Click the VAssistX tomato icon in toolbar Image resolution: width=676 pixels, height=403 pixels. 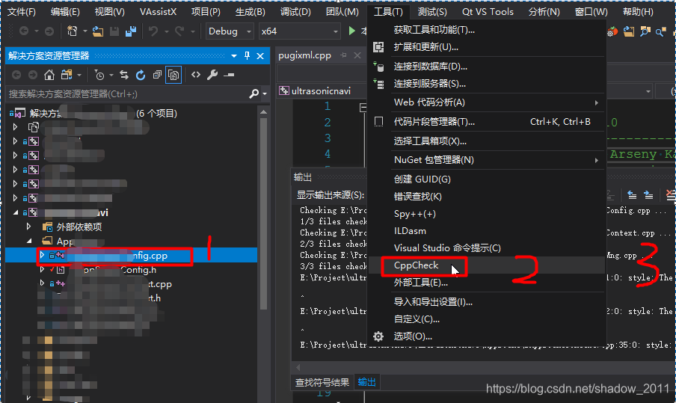click(x=612, y=31)
